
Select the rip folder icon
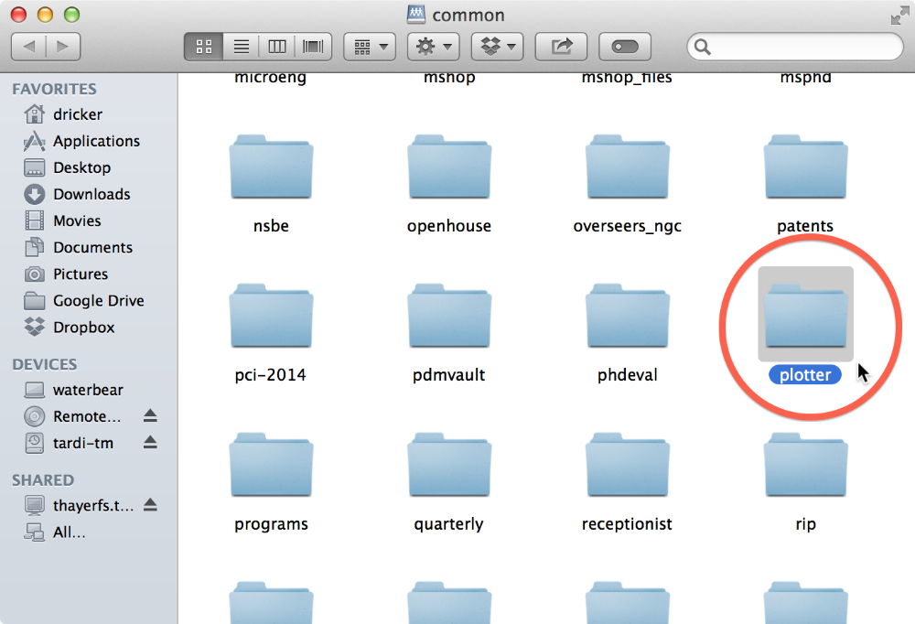(805, 465)
